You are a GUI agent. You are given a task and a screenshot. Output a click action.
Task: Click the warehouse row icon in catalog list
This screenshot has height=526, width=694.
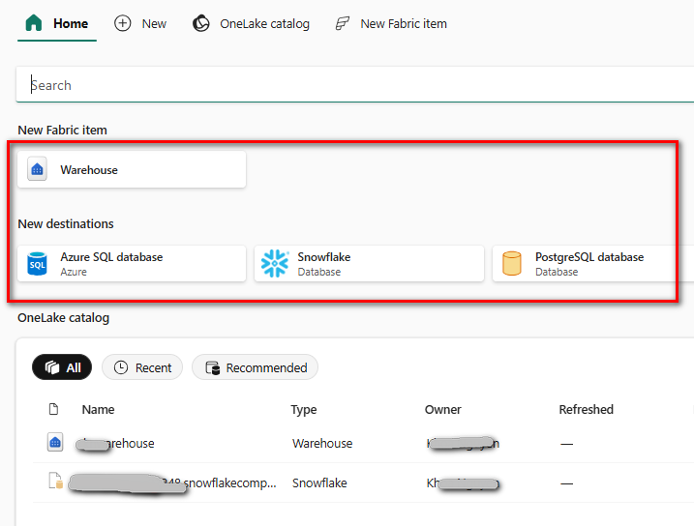(x=55, y=443)
